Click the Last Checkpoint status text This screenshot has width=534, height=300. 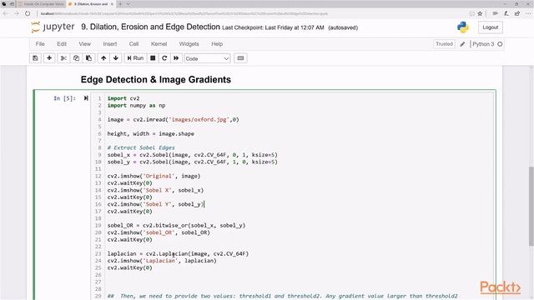pos(273,27)
